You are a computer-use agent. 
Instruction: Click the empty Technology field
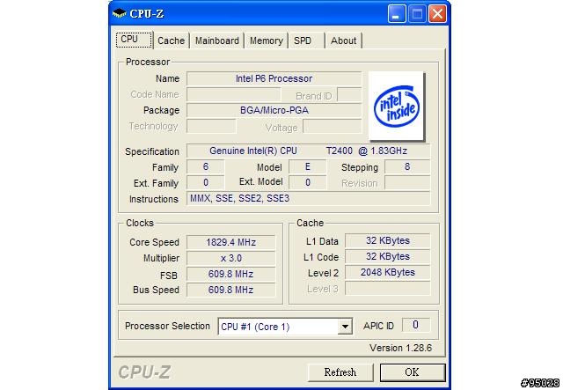coord(211,126)
